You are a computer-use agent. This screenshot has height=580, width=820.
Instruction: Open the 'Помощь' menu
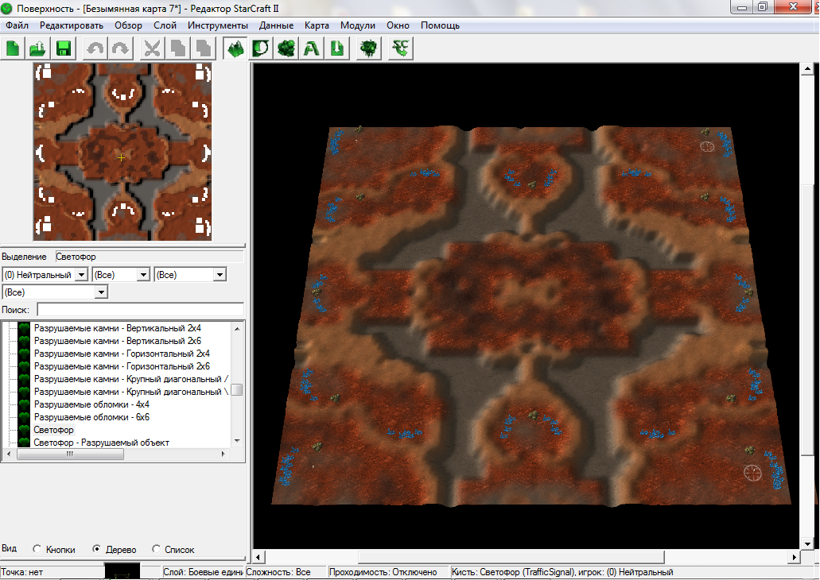(x=441, y=25)
